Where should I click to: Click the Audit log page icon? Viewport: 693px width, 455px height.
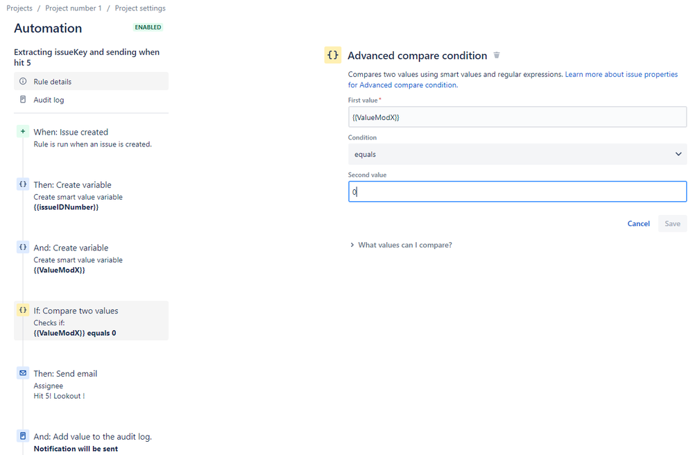tap(23, 100)
